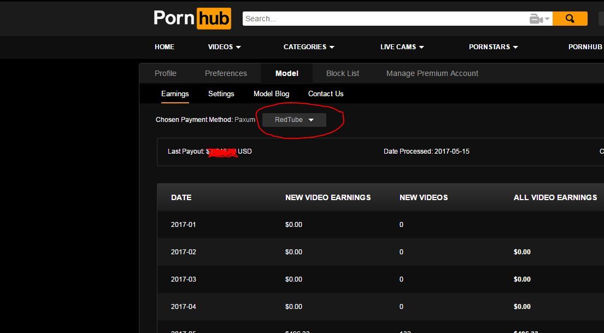This screenshot has width=604, height=333.
Task: Click the magnifier search button
Action: 570,19
